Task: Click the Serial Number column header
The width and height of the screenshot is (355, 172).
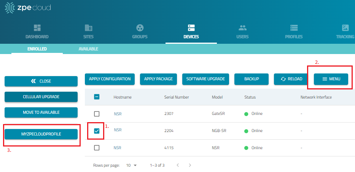Action: click(x=177, y=97)
